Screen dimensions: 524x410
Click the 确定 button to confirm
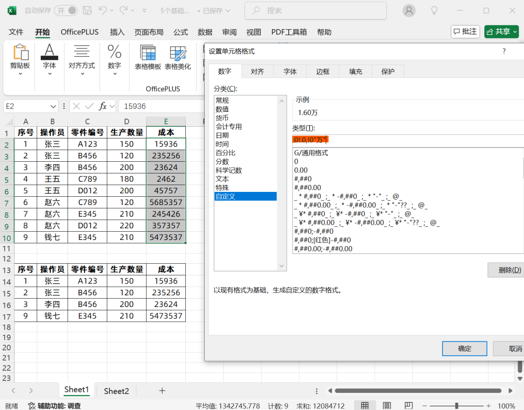[x=464, y=348]
